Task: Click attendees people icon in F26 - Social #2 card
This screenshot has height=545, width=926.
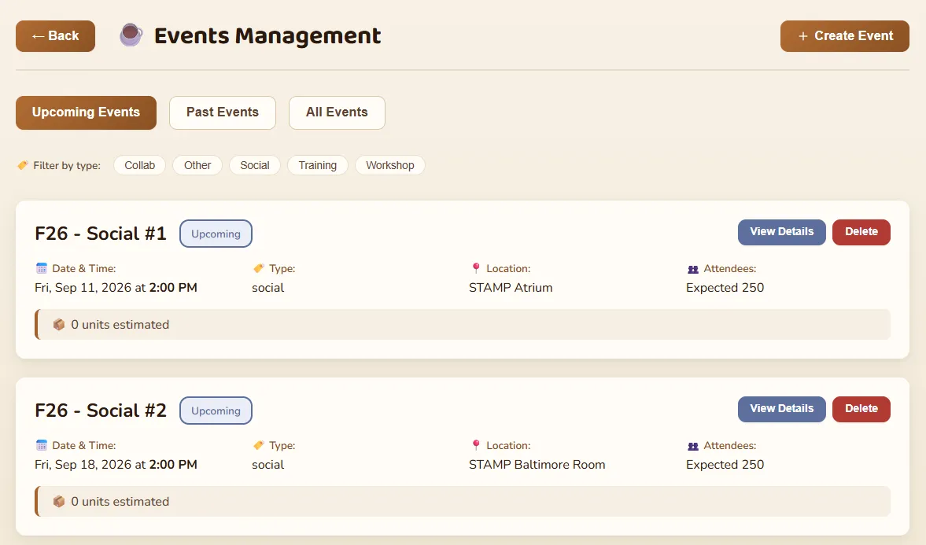Action: 692,446
